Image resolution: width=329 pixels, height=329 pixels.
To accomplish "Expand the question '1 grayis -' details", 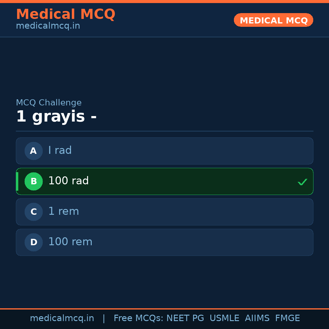I will click(56, 117).
